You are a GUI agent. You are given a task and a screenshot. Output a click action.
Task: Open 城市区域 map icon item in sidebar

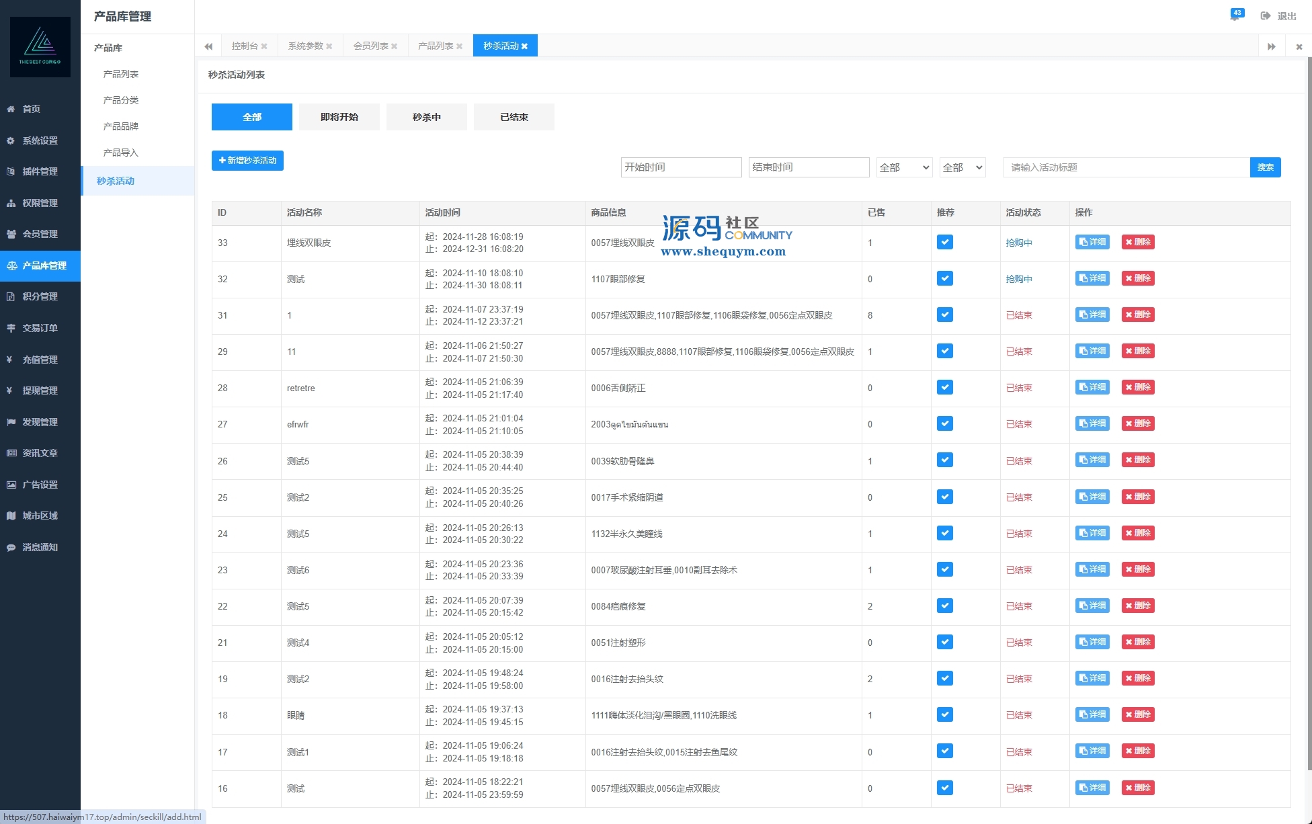pyautogui.click(x=11, y=516)
